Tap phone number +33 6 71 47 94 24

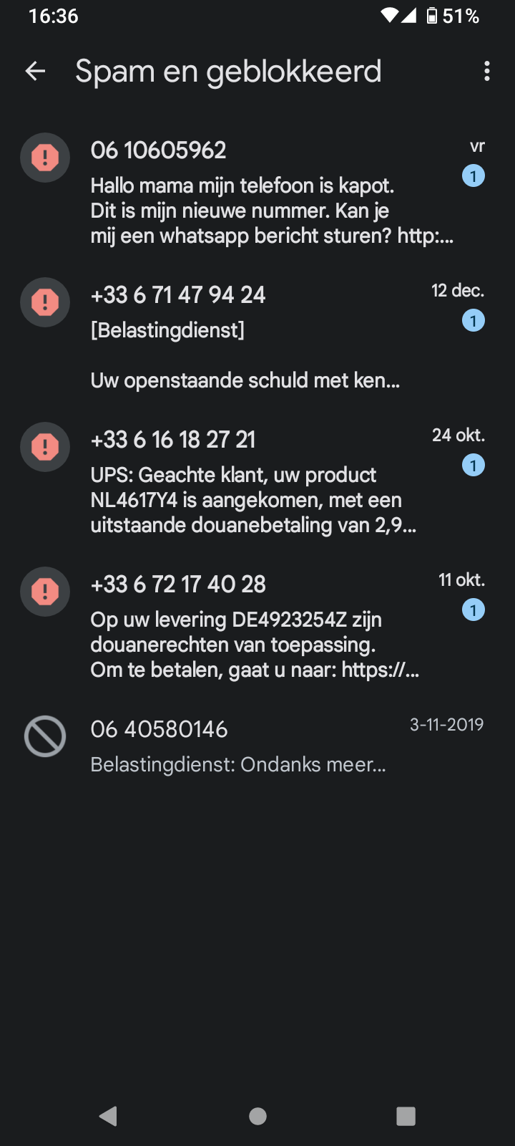coord(178,295)
